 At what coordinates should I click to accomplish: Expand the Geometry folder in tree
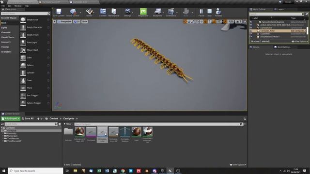(3, 133)
